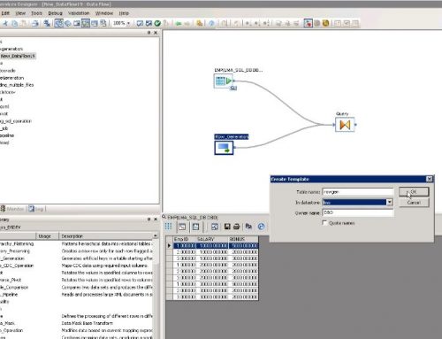The height and width of the screenshot is (339, 442).
Task: Open the Window menu
Action: click(104, 13)
